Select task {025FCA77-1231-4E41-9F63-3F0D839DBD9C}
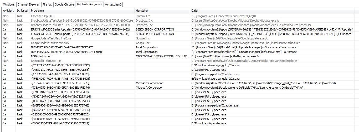359x132 pixels. click(180, 65)
